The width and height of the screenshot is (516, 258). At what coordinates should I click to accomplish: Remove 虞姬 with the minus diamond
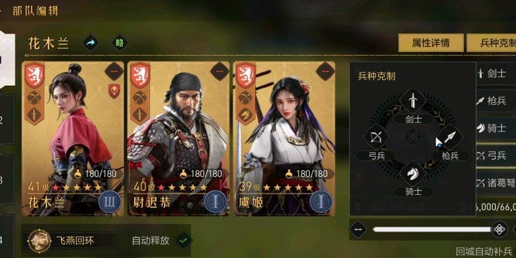pyautogui.click(x=325, y=71)
